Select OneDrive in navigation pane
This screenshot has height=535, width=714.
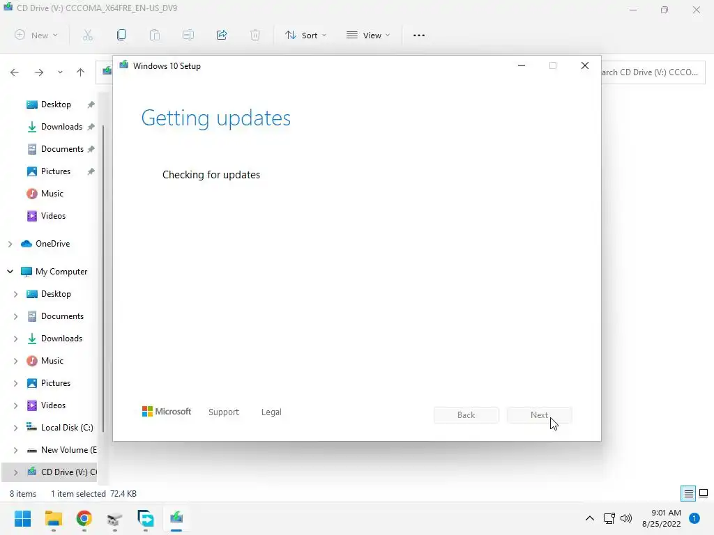[45, 244]
